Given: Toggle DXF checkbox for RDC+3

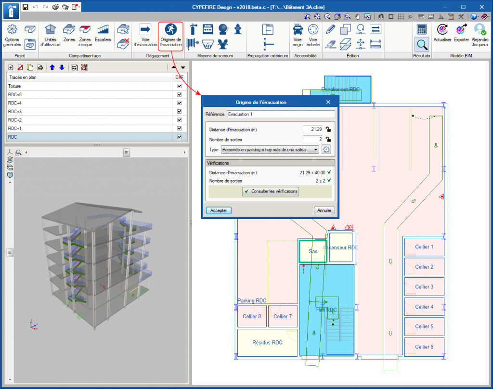Looking at the screenshot, I should (180, 112).
